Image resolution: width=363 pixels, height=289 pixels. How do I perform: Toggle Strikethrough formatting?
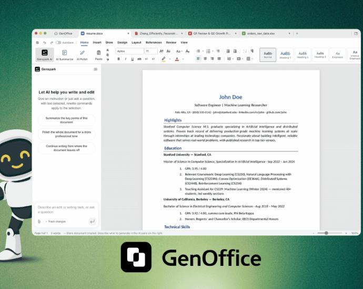pos(139,59)
